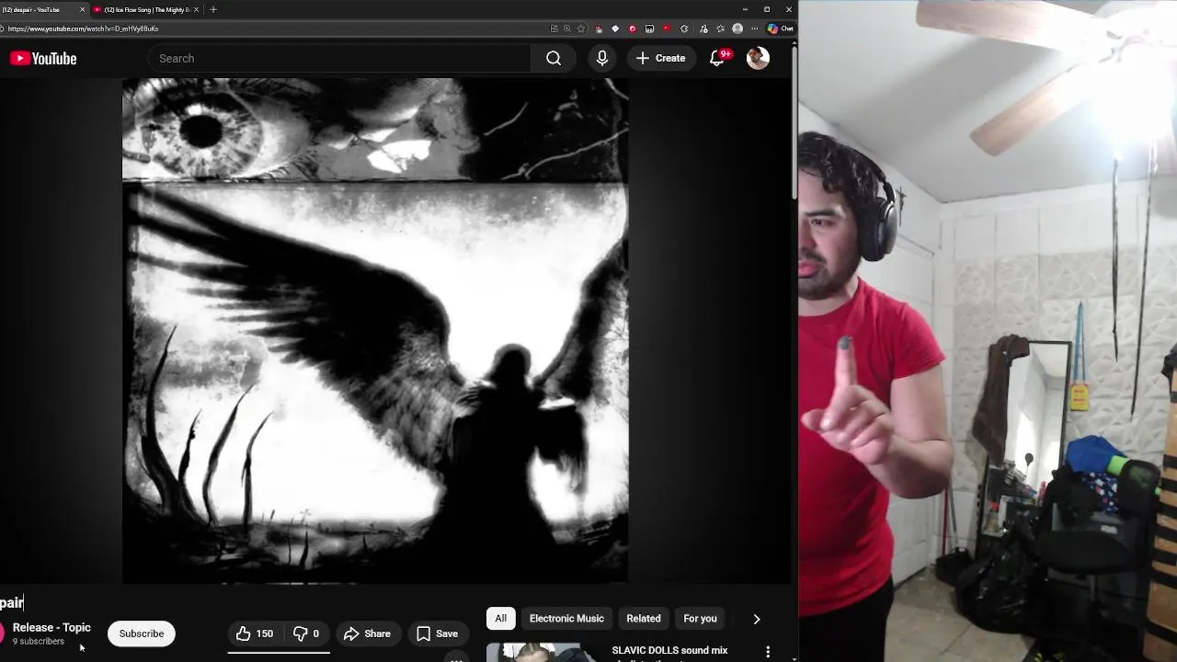This screenshot has height=662, width=1177.
Task: Open the Create menu
Action: (660, 58)
